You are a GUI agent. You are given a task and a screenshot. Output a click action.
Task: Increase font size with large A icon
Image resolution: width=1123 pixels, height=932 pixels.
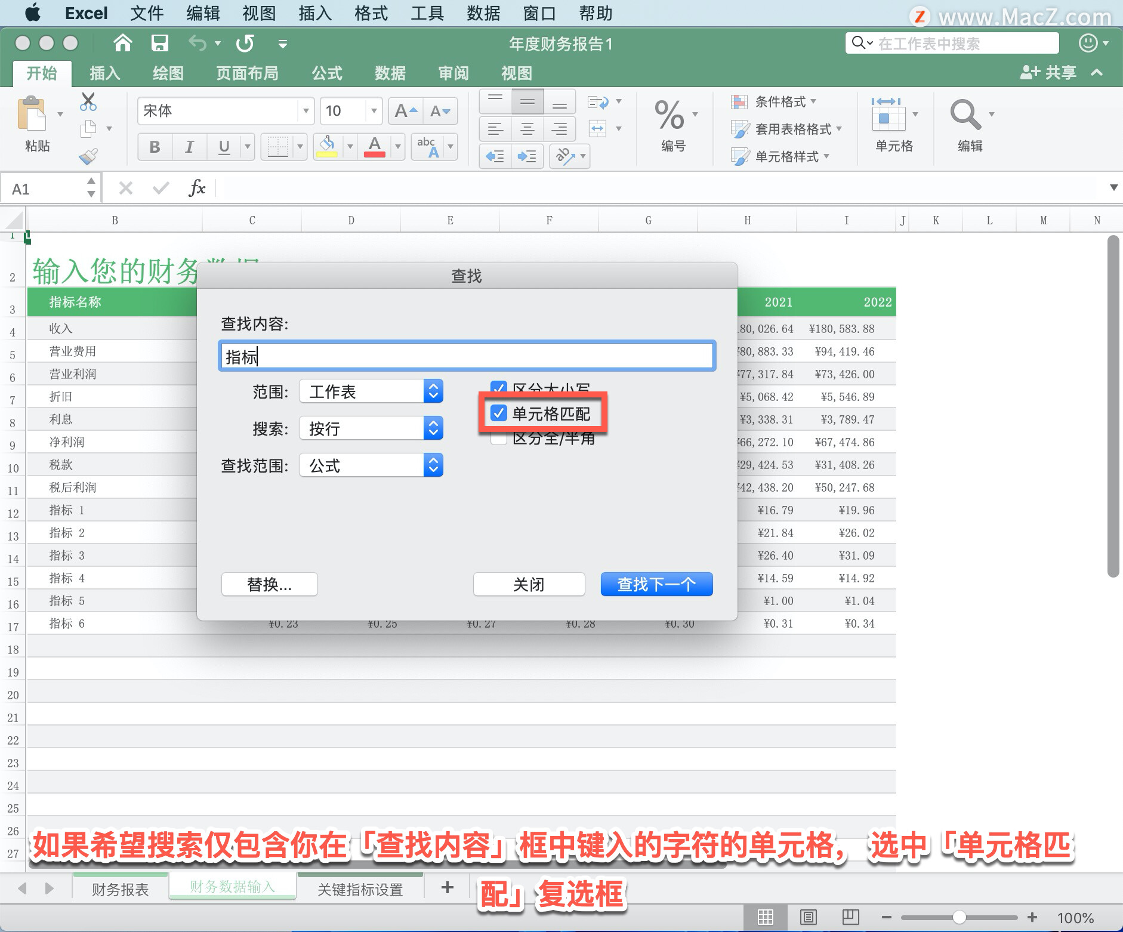406,111
